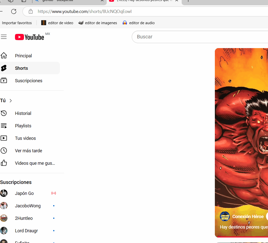The image size is (268, 243).
Task: Open editor de video bookmark
Action: coord(57,23)
